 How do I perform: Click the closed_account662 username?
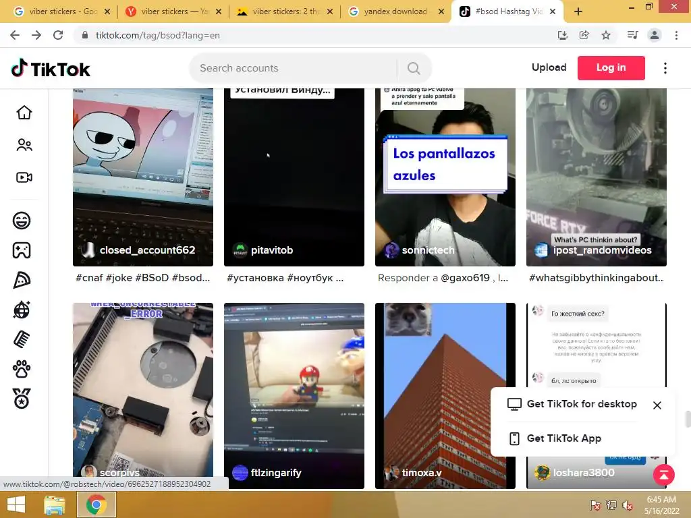[x=147, y=250]
